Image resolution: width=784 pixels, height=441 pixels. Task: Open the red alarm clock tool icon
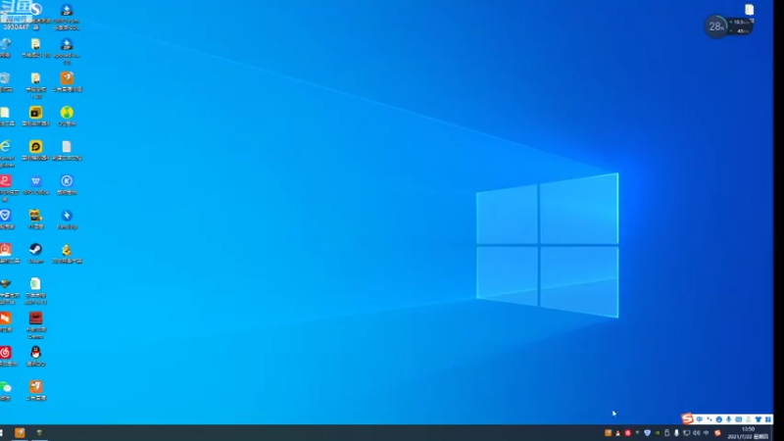coord(6,250)
